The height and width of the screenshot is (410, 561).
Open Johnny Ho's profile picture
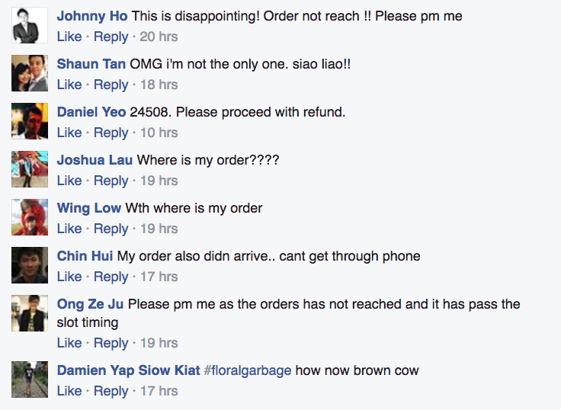(30, 25)
